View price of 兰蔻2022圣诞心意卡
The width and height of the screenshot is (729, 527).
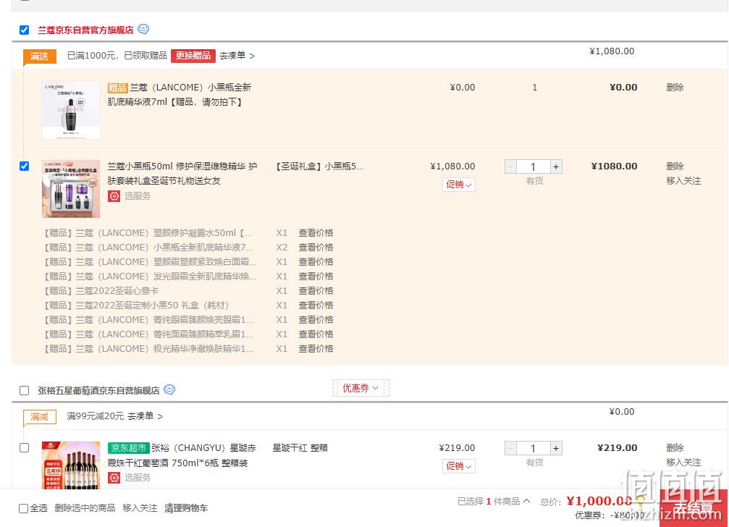[316, 290]
